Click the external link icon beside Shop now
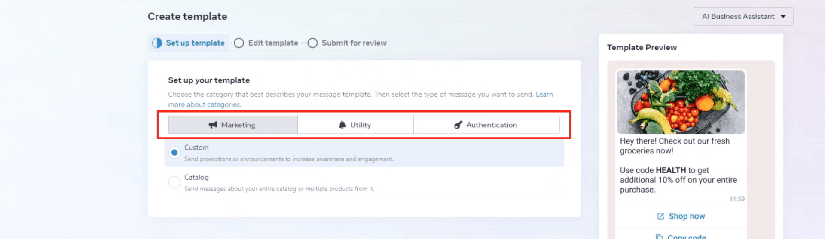The image size is (825, 239). point(660,216)
